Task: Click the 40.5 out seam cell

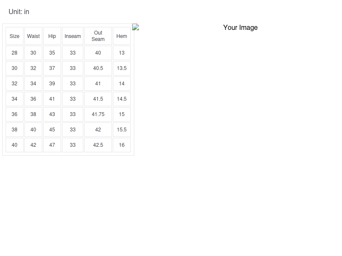Action: (x=98, y=68)
